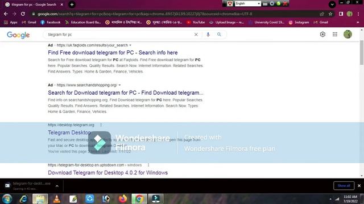Go to Google homepage logo

click(18, 35)
